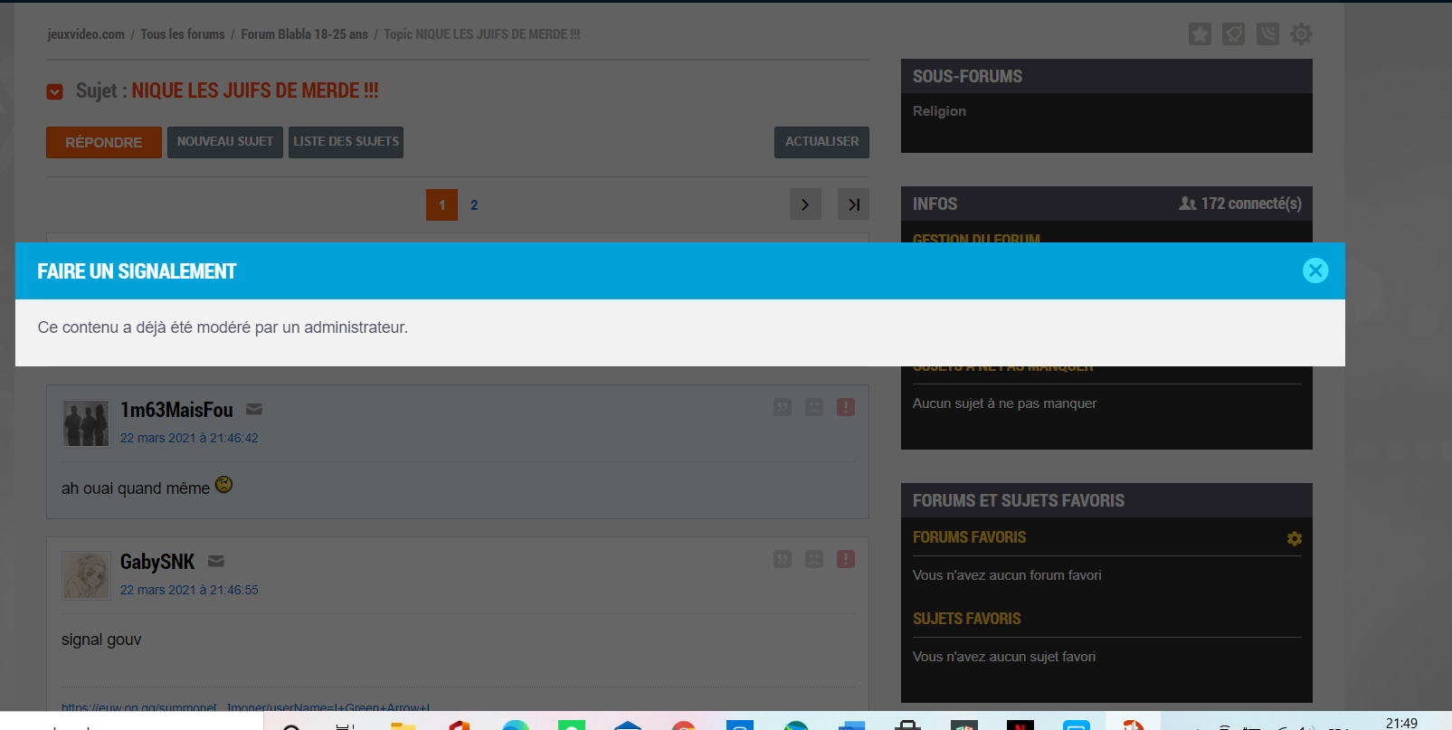Click the favorites star icon at top
Screen dimensions: 1452x730
[1200, 34]
